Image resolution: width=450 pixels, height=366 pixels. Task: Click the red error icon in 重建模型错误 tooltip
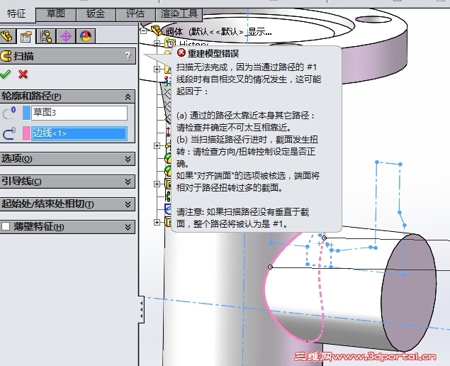pos(181,53)
